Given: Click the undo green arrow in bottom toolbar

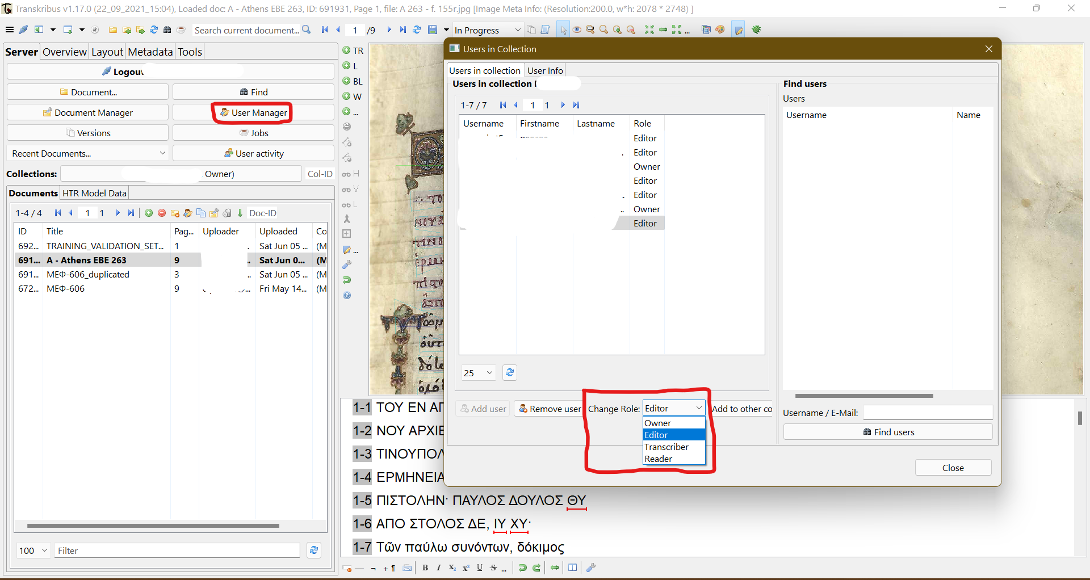Looking at the screenshot, I should point(522,568).
